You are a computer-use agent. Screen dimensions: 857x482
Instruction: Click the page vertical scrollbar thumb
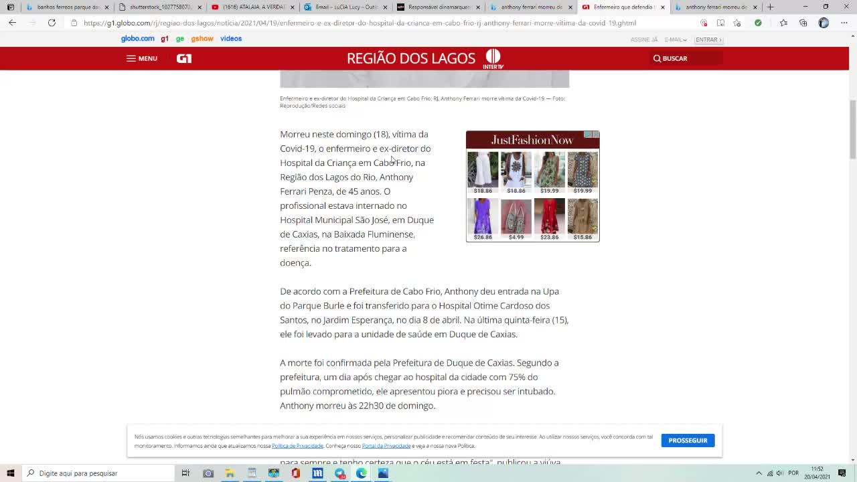point(852,130)
